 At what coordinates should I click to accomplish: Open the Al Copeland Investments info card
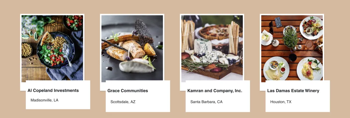tap(58, 95)
